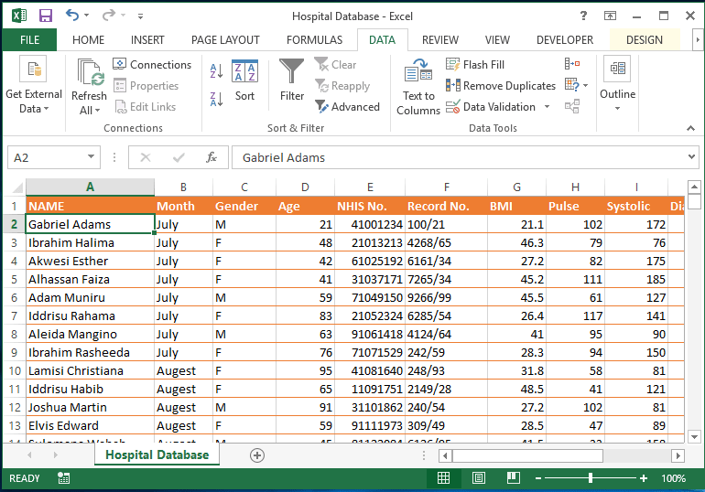Select BMI value 48.5
705x492 pixels.
point(516,390)
